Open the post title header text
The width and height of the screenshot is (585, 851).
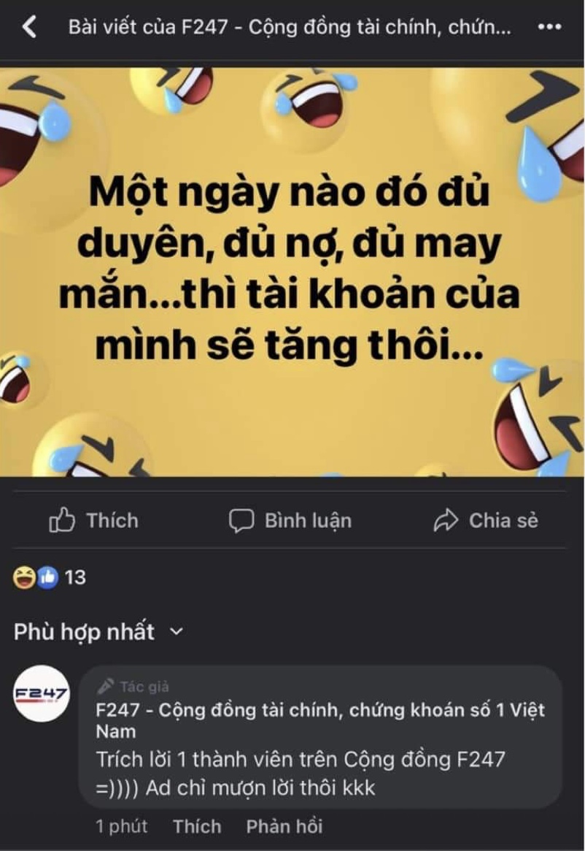click(290, 26)
